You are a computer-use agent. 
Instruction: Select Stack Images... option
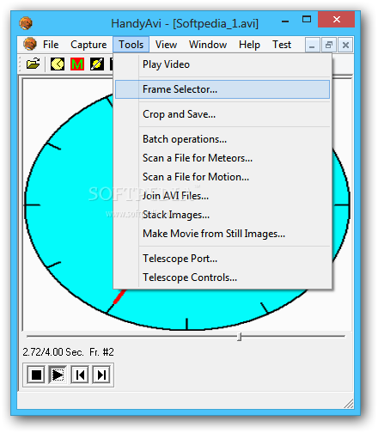tap(223, 215)
